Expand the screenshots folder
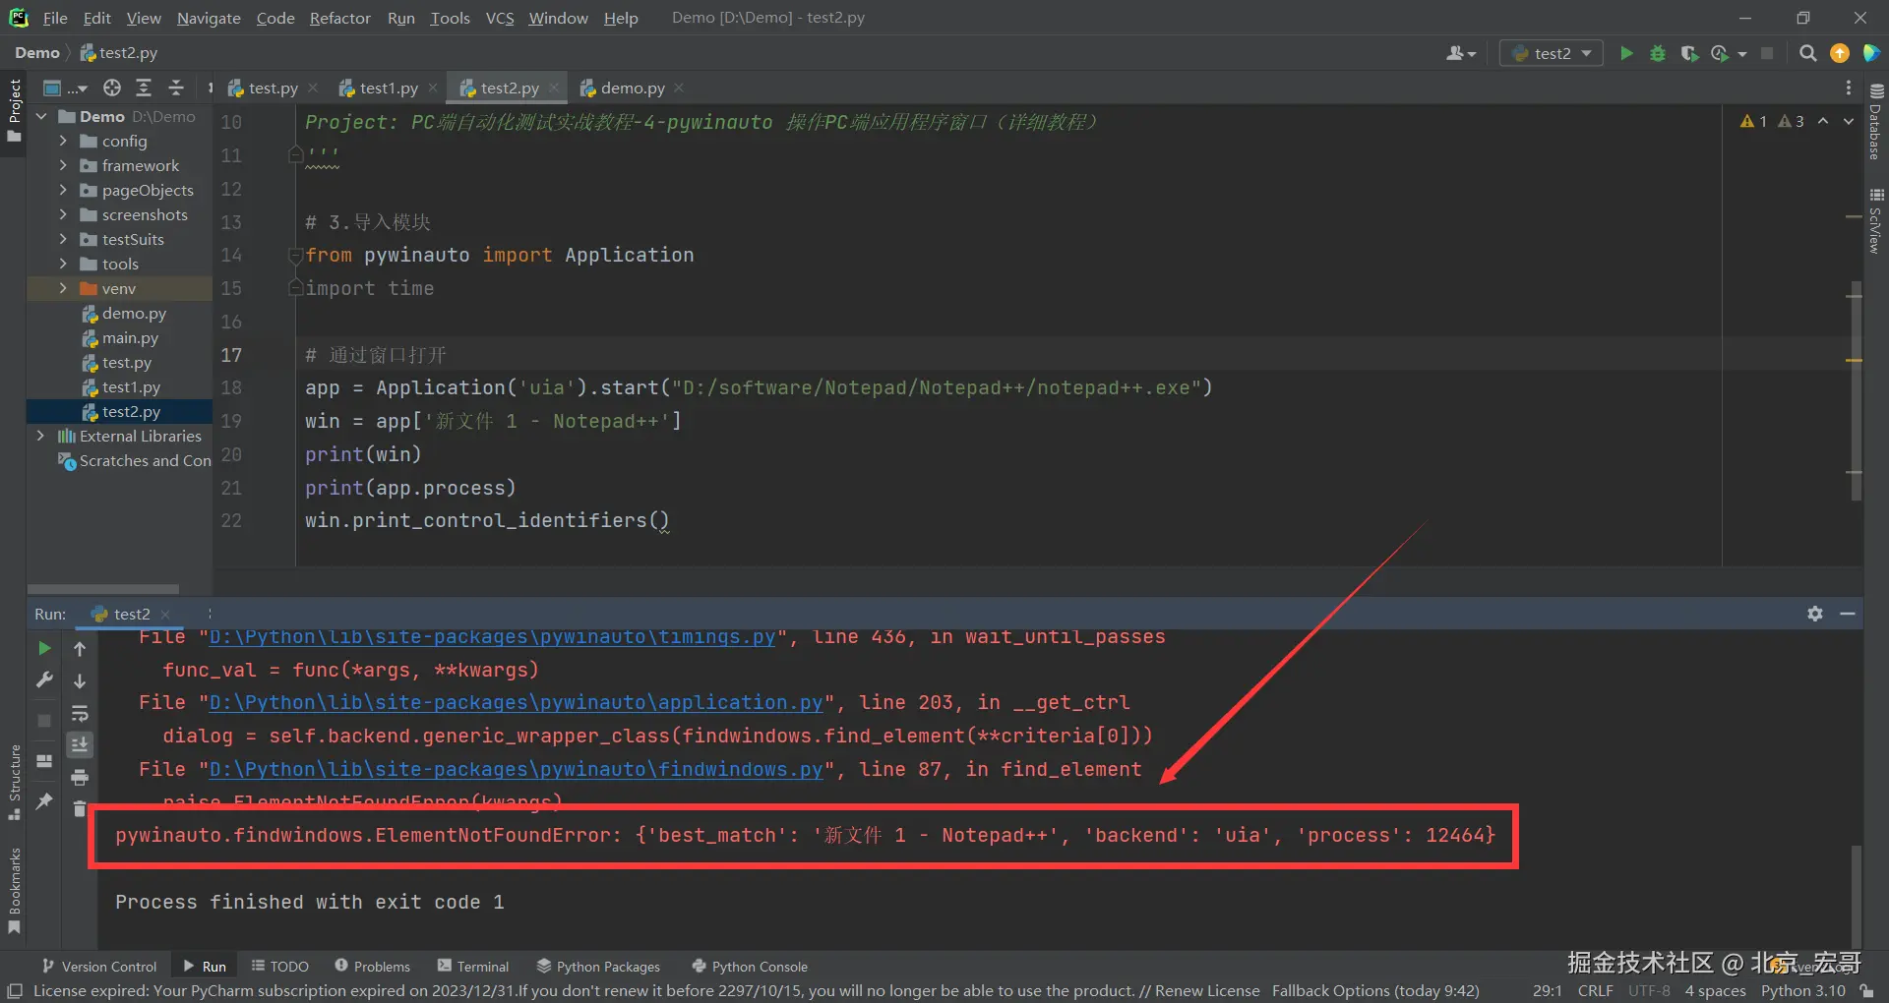The width and height of the screenshot is (1889, 1003). pyautogui.click(x=63, y=214)
